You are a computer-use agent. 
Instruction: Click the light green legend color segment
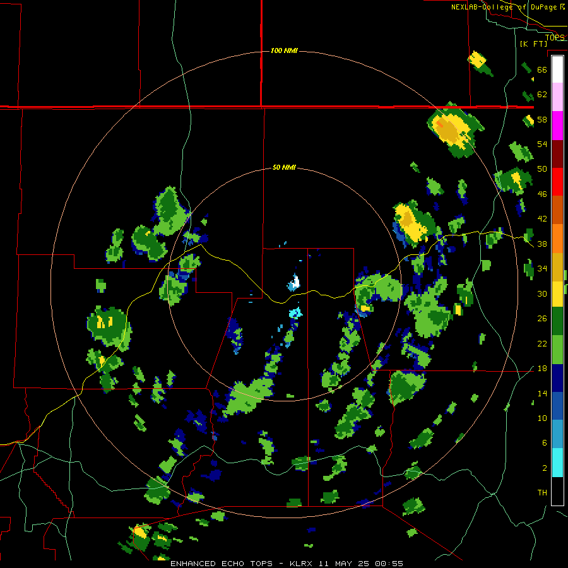tap(557, 350)
